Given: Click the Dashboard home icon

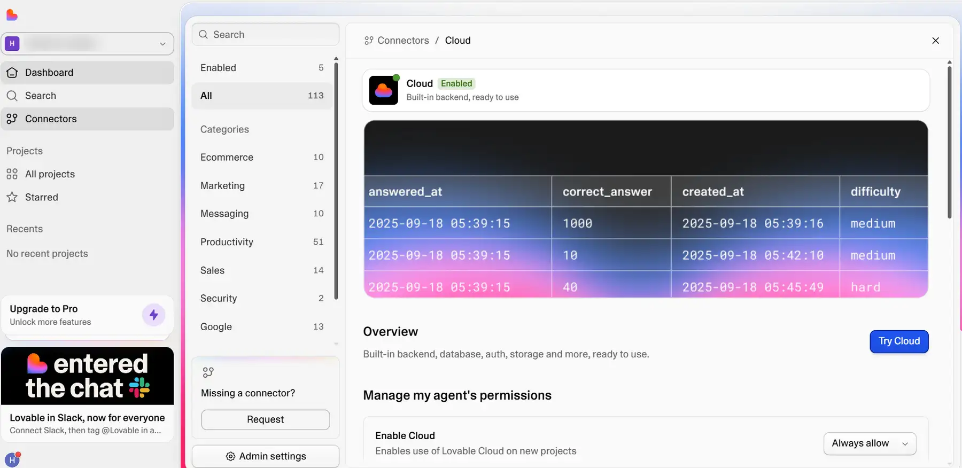Looking at the screenshot, I should [12, 73].
